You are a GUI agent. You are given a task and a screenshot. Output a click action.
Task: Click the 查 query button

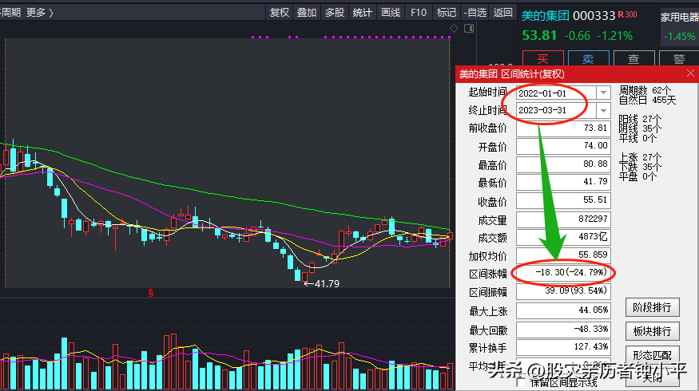[x=633, y=59]
